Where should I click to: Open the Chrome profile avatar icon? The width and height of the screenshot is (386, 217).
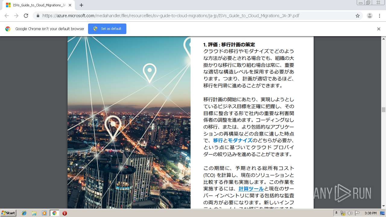coord(369,16)
